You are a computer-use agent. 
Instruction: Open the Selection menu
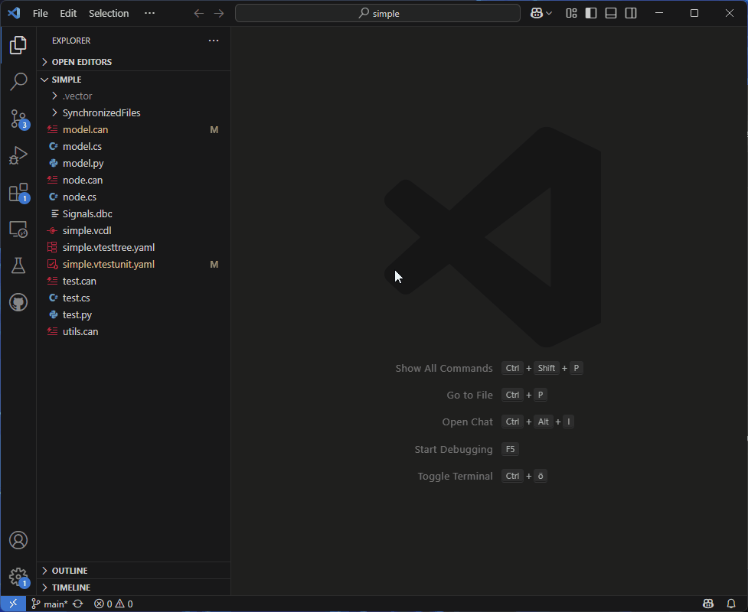pos(109,13)
